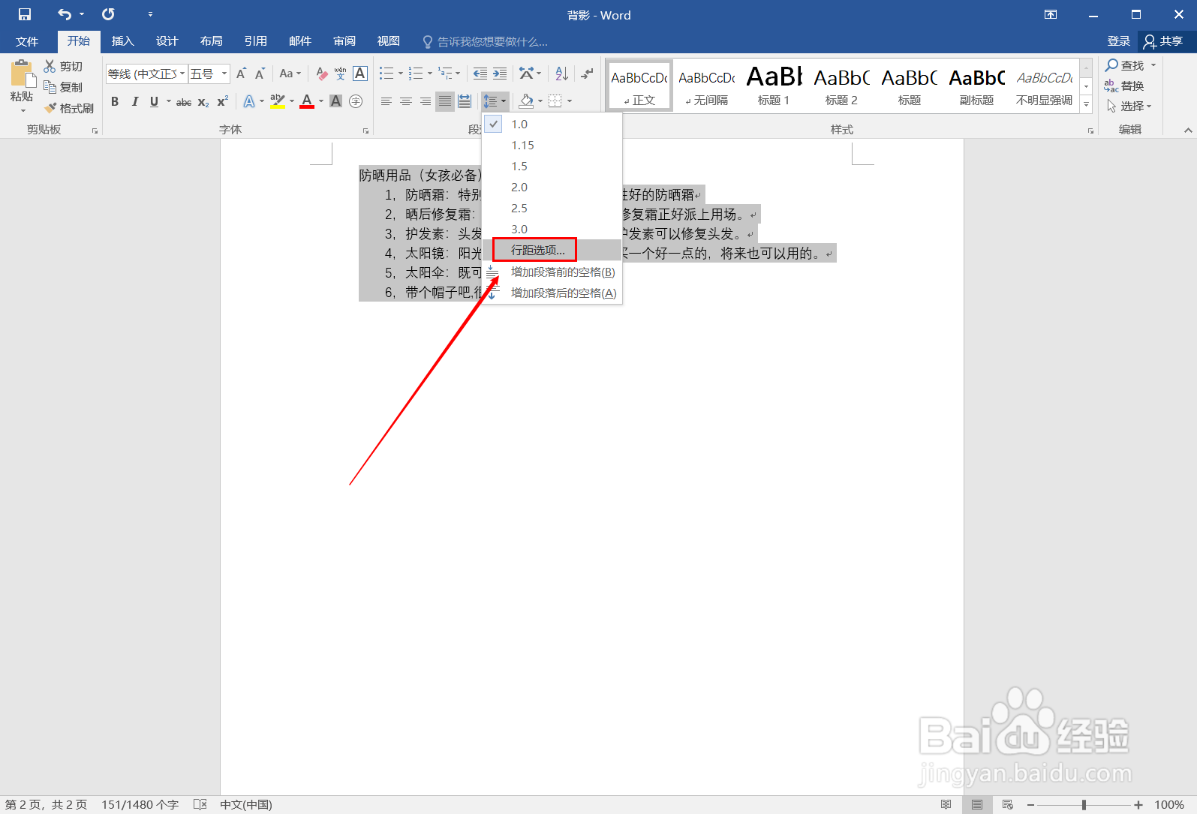This screenshot has width=1197, height=814.
Task: Switch to read mode view in status bar
Action: 946,804
